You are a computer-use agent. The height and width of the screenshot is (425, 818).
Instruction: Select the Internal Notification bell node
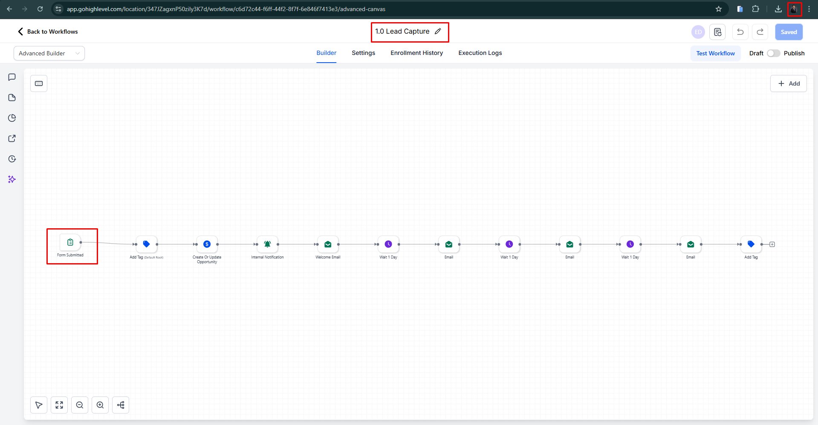click(x=267, y=244)
